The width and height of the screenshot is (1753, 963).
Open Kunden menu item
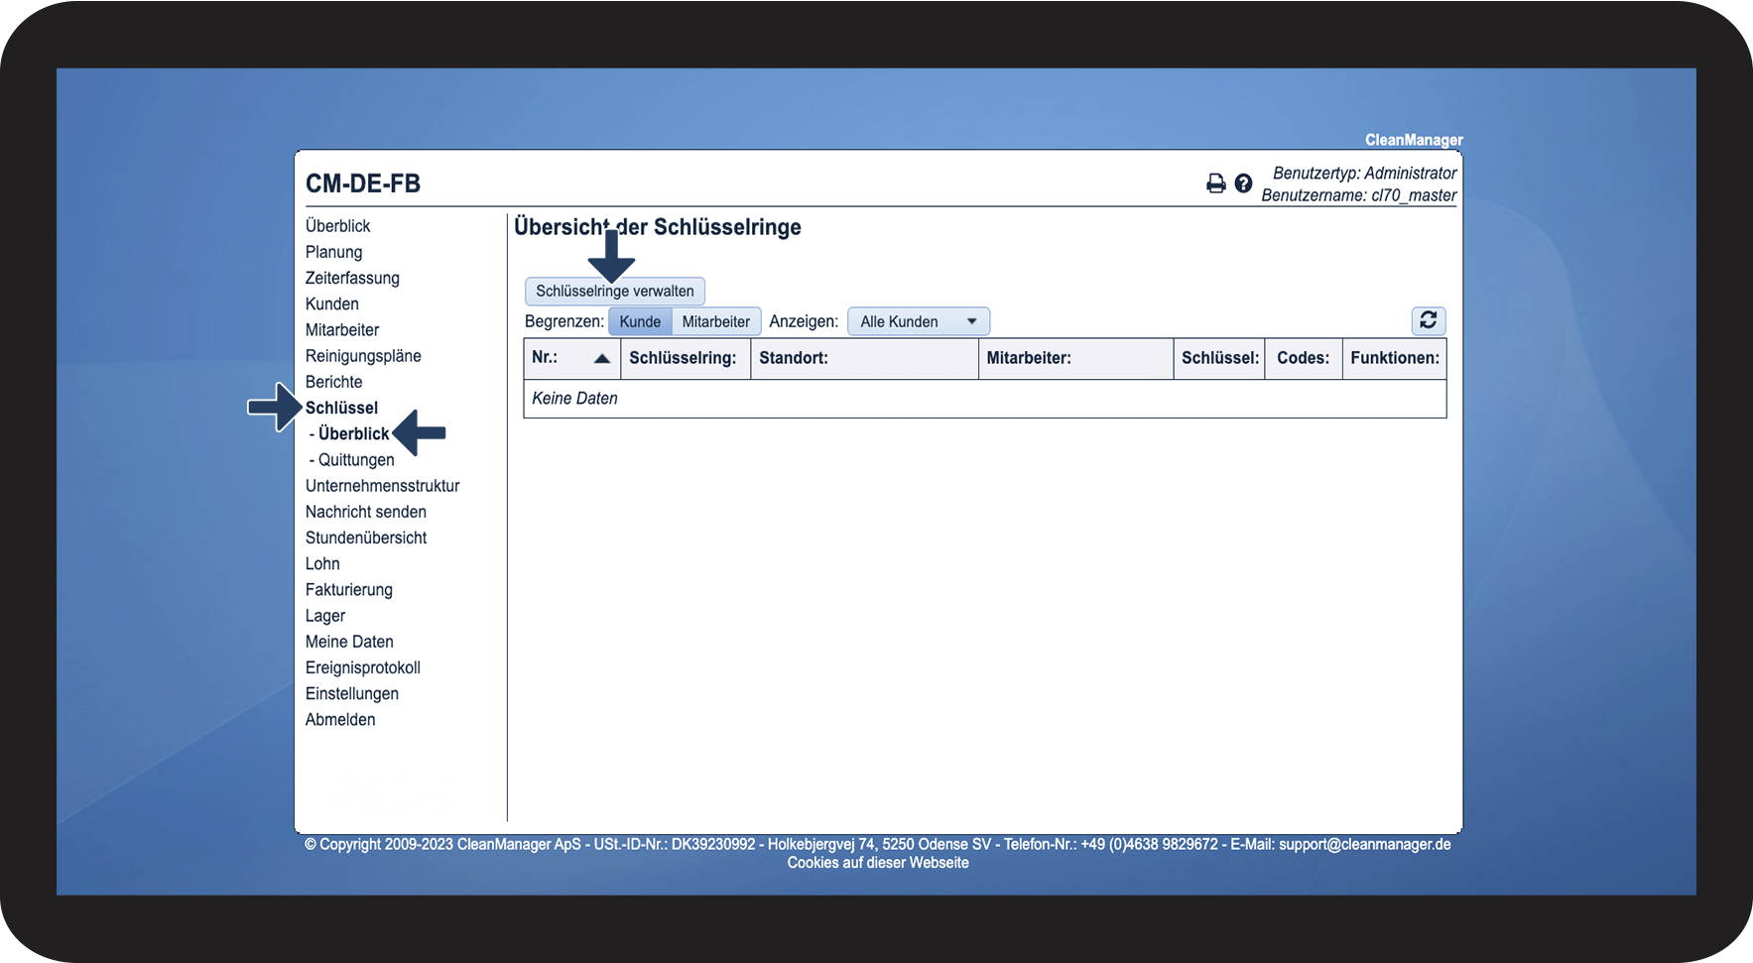tap(332, 303)
